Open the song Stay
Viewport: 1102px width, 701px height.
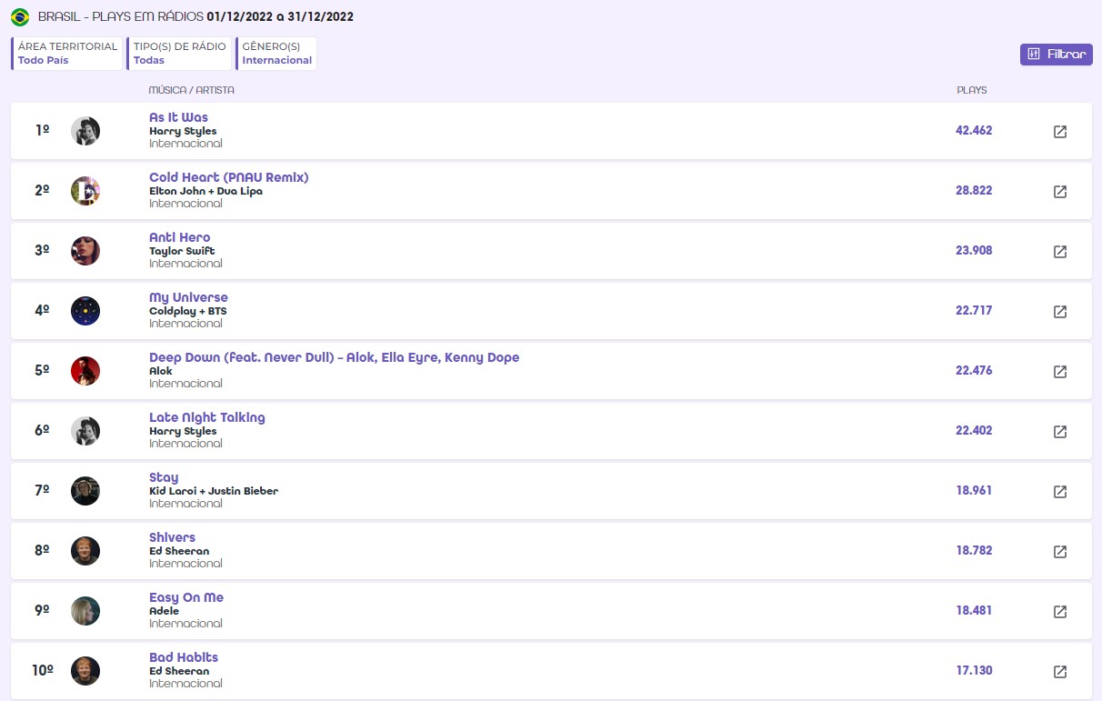point(164,477)
